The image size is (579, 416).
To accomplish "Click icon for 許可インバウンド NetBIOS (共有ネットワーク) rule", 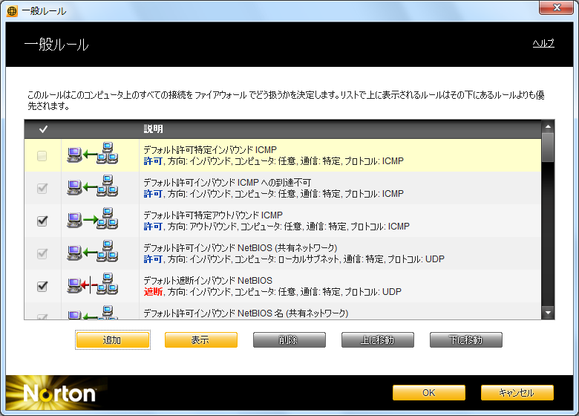I will [x=92, y=253].
